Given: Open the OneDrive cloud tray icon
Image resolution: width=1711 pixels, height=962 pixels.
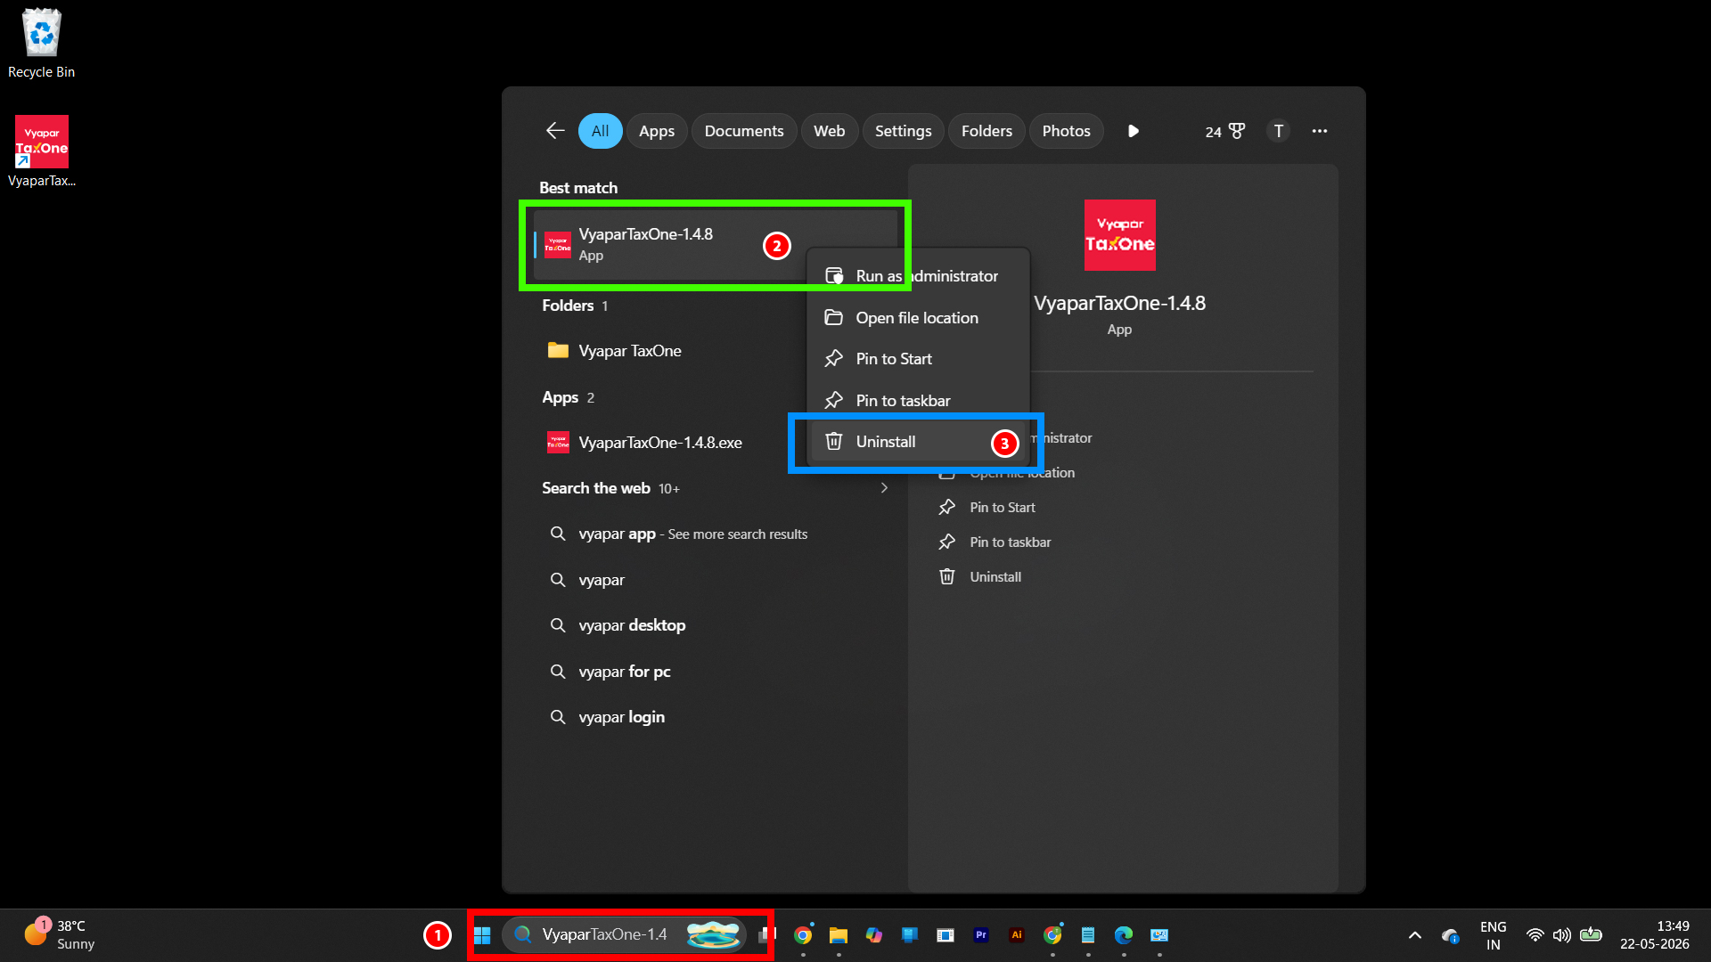Looking at the screenshot, I should click(x=1451, y=935).
